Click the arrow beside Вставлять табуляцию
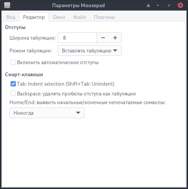The image size is (188, 189). 115,51
